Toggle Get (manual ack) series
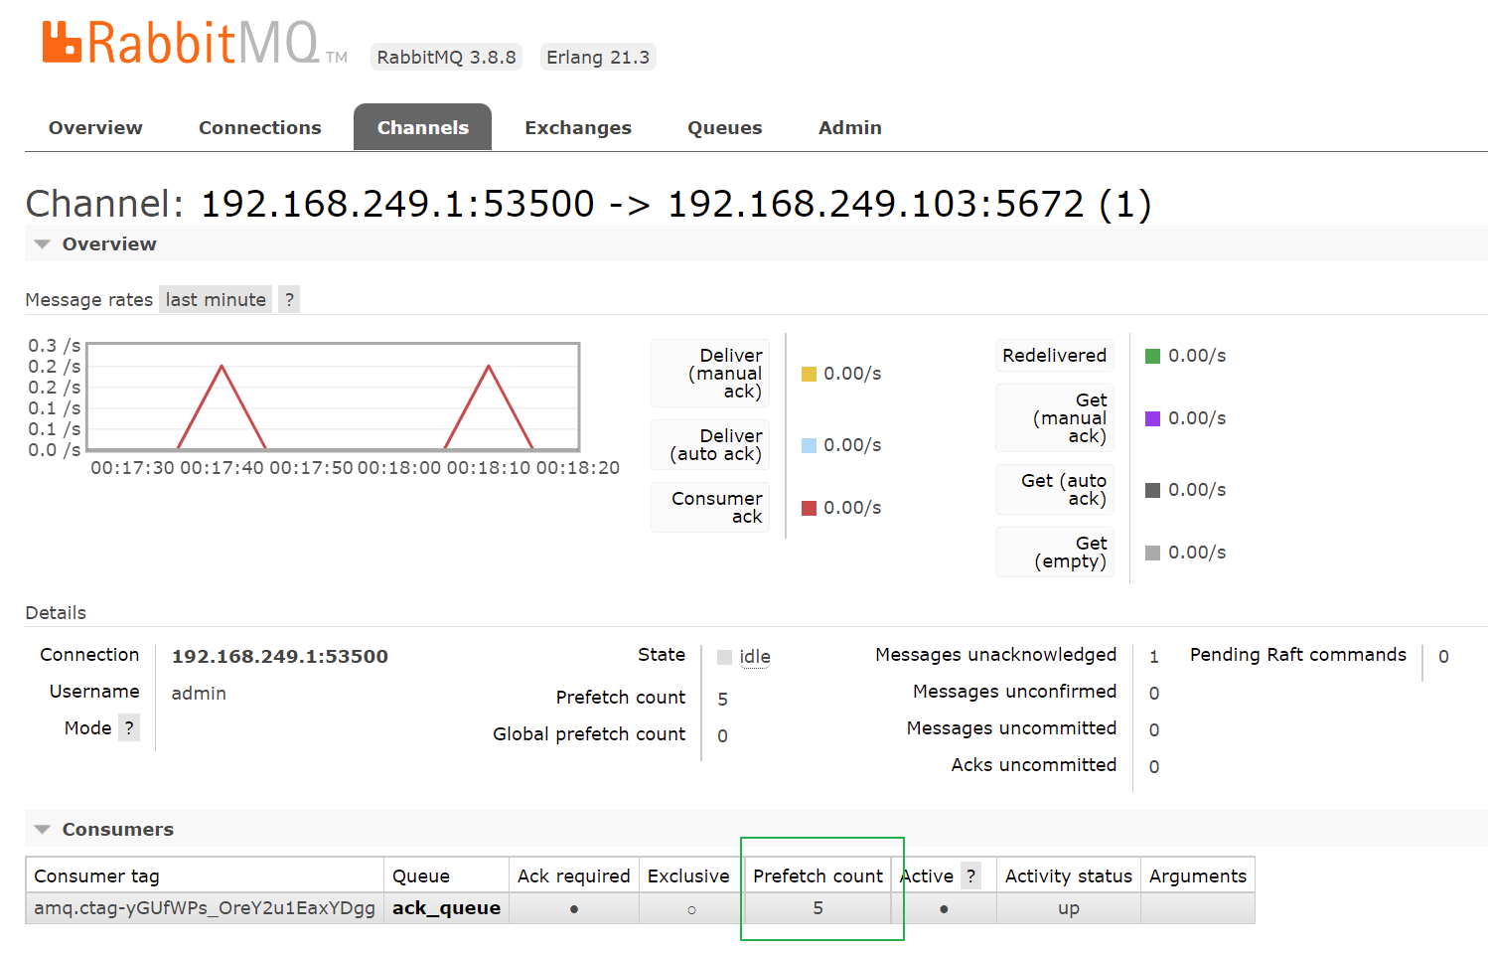Image resolution: width=1488 pixels, height=953 pixels. 1055,418
